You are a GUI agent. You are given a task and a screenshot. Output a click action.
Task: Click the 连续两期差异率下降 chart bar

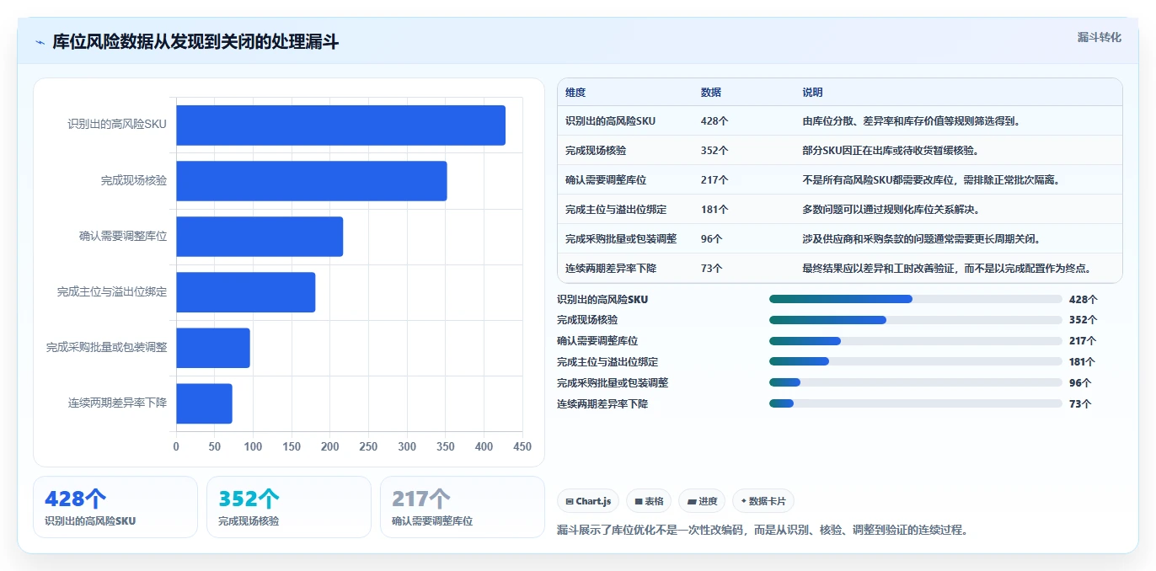click(x=204, y=403)
